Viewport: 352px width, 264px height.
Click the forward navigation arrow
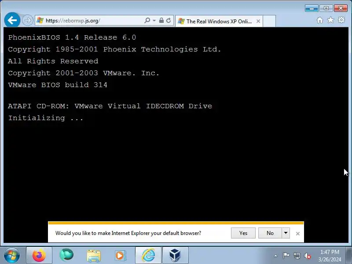(28, 20)
